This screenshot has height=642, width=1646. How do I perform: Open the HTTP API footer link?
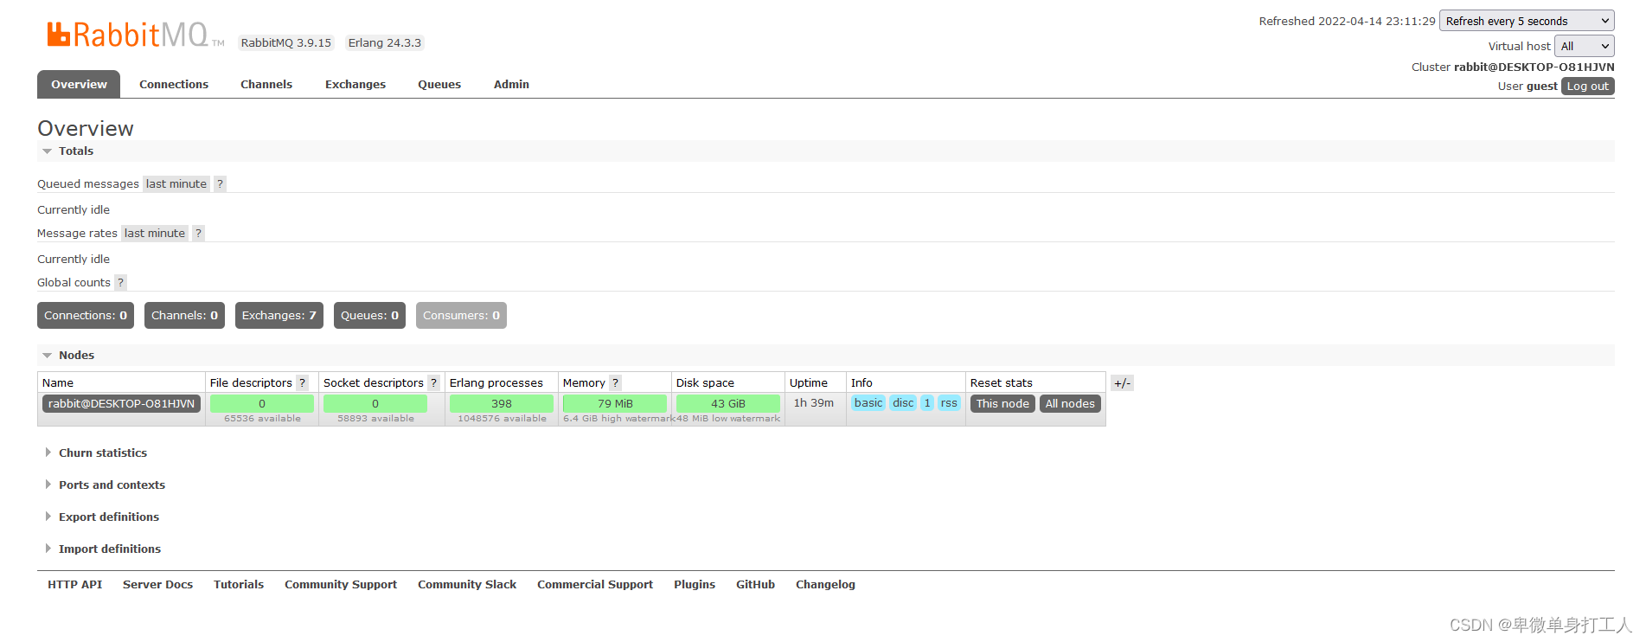74,584
